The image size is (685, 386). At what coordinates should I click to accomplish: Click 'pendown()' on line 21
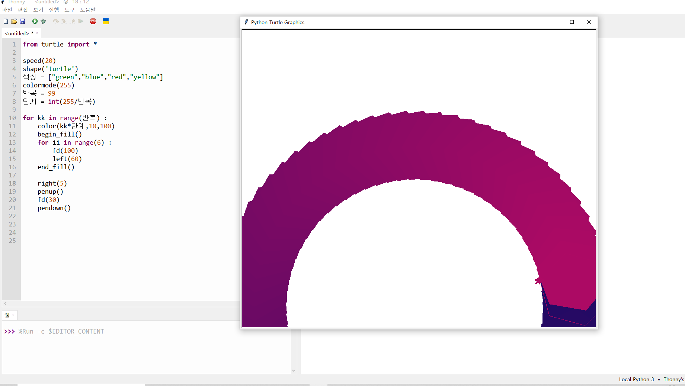click(54, 208)
